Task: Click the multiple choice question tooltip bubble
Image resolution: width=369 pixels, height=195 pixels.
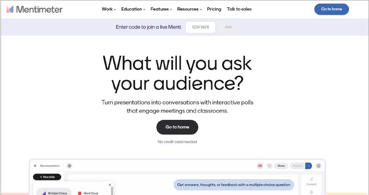Action: click(234, 185)
